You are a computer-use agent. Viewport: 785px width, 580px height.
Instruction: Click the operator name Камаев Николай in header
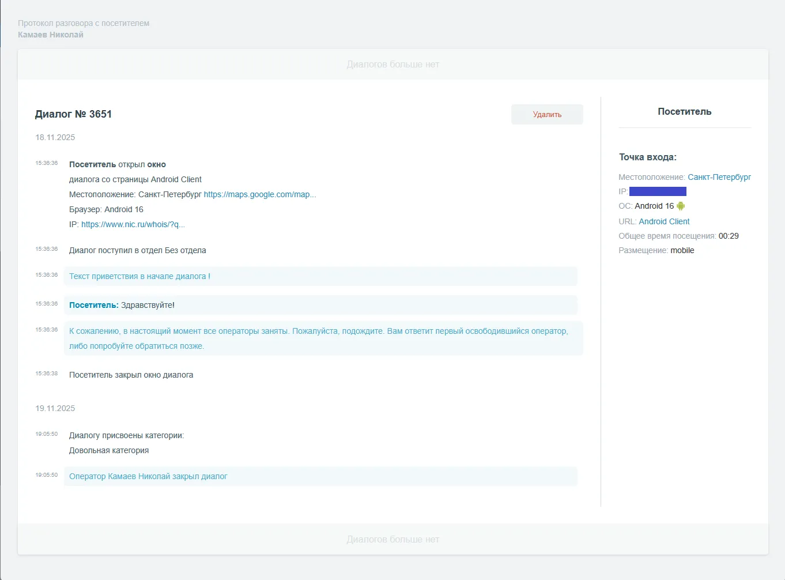(x=51, y=35)
